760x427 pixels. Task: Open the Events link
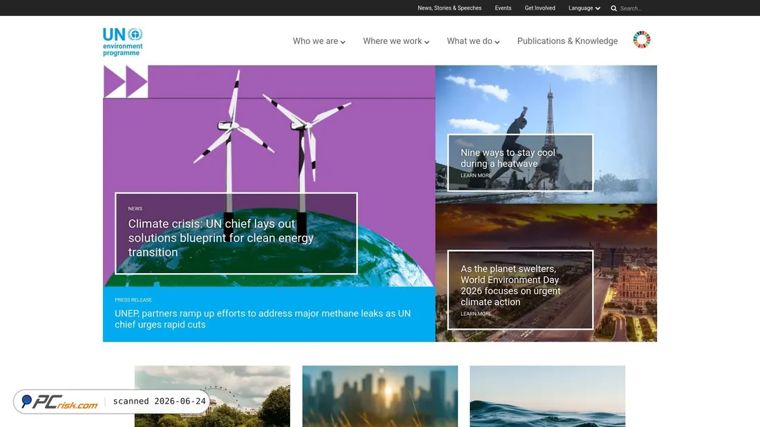click(502, 8)
